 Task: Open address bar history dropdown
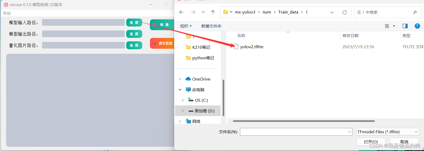[332, 12]
